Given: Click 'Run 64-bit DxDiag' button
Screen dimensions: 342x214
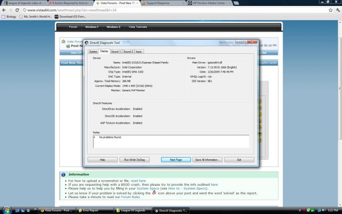Looking at the screenshot, I should (x=135, y=160).
